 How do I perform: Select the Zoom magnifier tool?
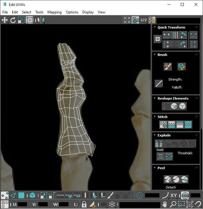click(173, 204)
